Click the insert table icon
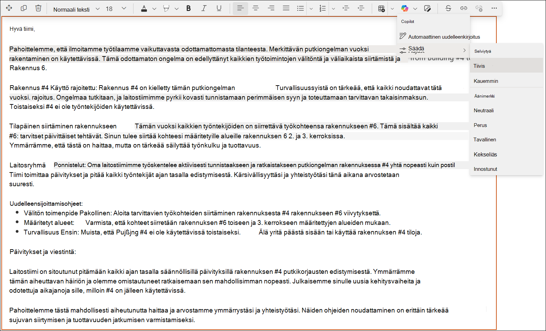Viewport: 546px width, 331px height. pyautogui.click(x=381, y=9)
